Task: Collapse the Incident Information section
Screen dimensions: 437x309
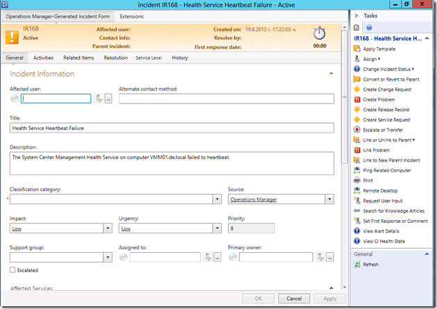Action: 331,72
